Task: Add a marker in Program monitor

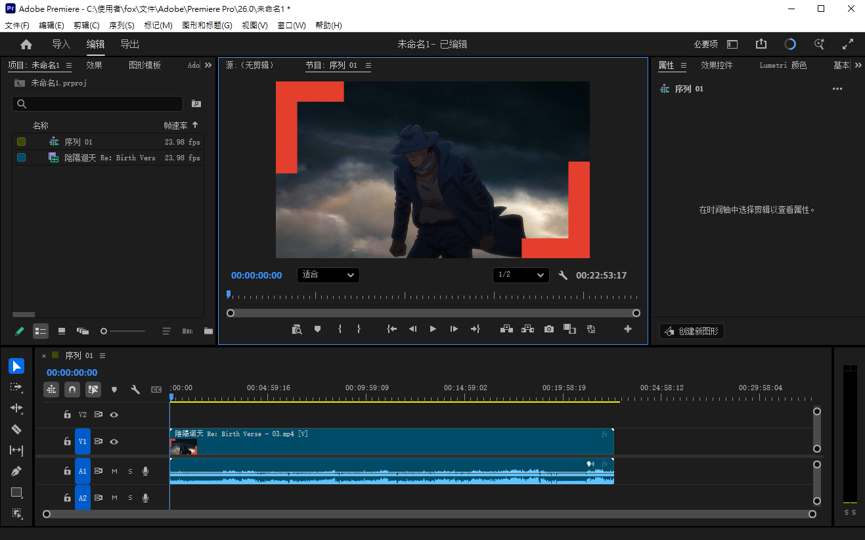Action: coord(318,329)
